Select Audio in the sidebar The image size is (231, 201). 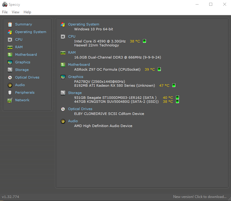click(x=20, y=85)
